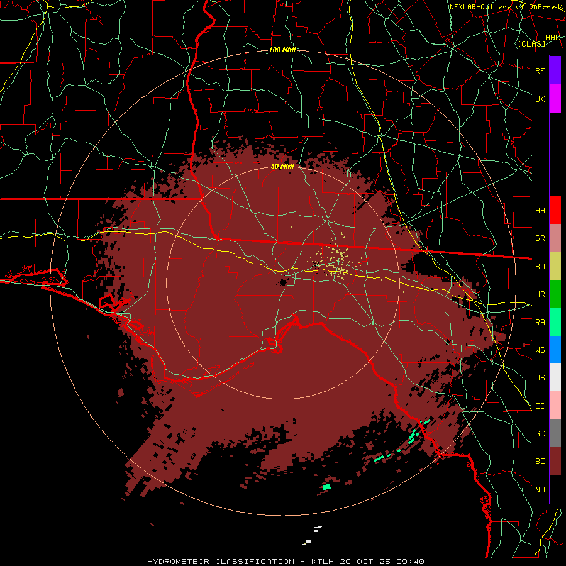The width and height of the screenshot is (566, 566).
Task: Click the HHC product label
Action: 552,38
